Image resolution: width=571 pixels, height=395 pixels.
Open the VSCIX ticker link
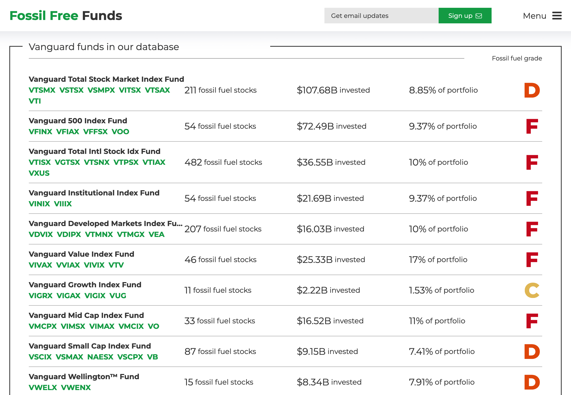click(40, 357)
